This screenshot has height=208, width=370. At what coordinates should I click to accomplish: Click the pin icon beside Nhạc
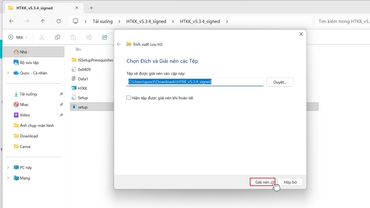point(61,104)
